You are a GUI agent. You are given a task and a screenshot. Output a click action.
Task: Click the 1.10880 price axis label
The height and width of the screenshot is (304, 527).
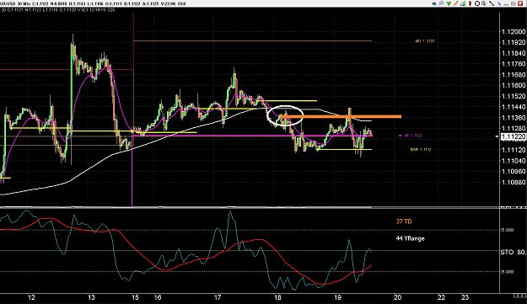pos(514,182)
